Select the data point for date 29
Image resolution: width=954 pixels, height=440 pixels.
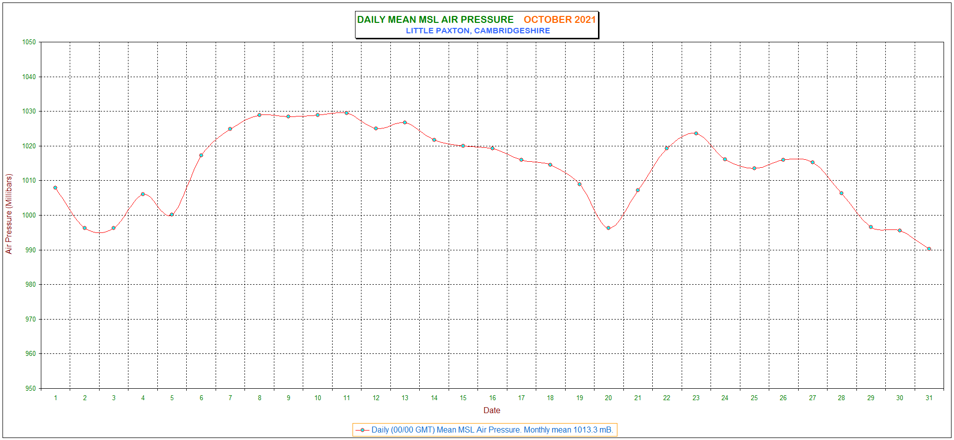coord(871,227)
